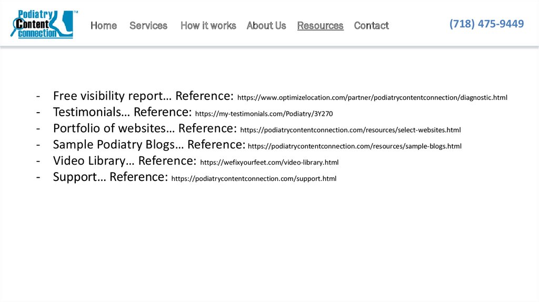Select the Portfolio of websites text
Viewport: 539px width, 302px height.
pos(113,128)
